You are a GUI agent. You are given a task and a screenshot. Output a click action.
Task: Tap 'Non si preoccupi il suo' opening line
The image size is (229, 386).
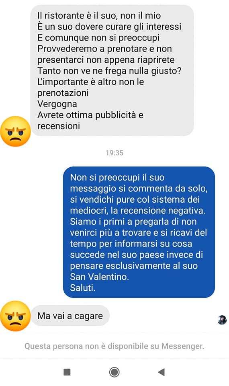coord(117,177)
